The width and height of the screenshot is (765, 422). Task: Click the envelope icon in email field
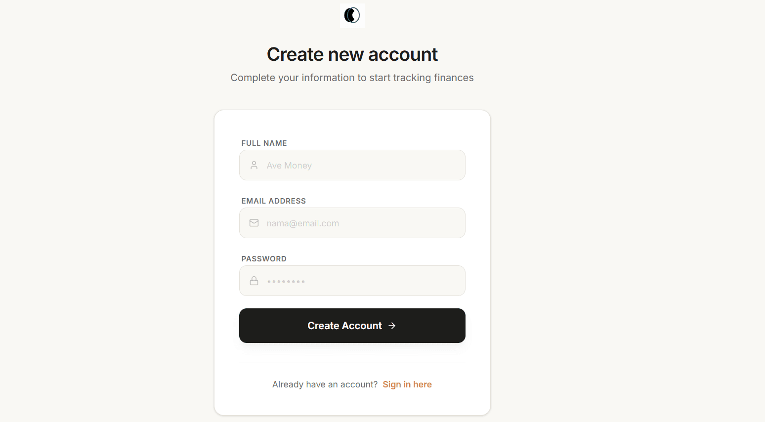(x=254, y=223)
